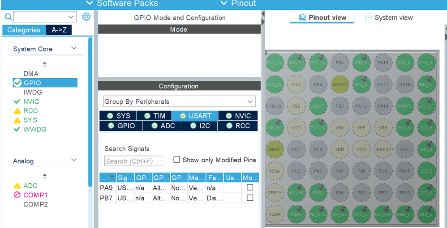Open IWDG in the System Core list

pyautogui.click(x=33, y=92)
